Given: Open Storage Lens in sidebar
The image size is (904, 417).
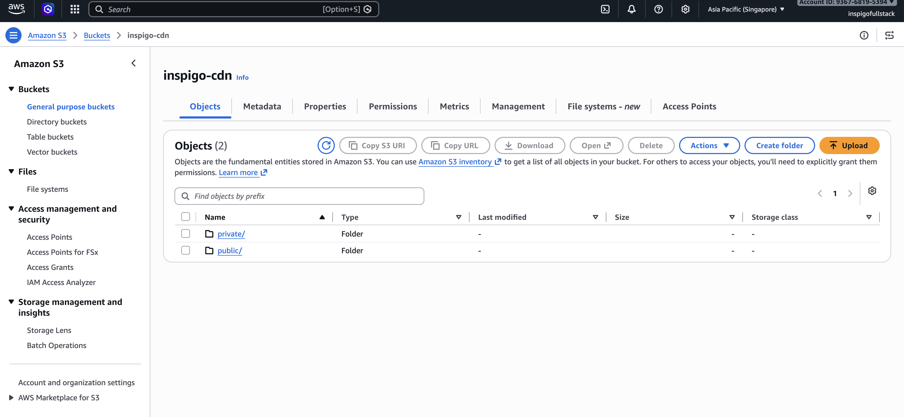Looking at the screenshot, I should click(x=49, y=330).
